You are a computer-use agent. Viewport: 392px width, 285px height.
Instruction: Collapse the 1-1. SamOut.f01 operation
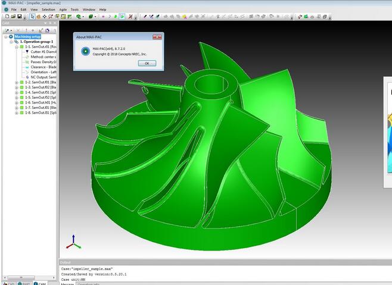(17, 47)
